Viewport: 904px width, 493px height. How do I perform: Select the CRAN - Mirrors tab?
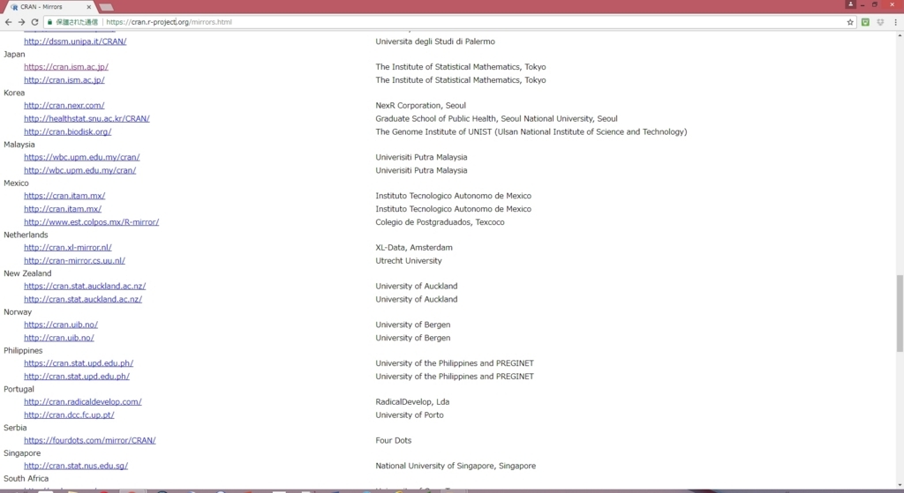[x=49, y=7]
